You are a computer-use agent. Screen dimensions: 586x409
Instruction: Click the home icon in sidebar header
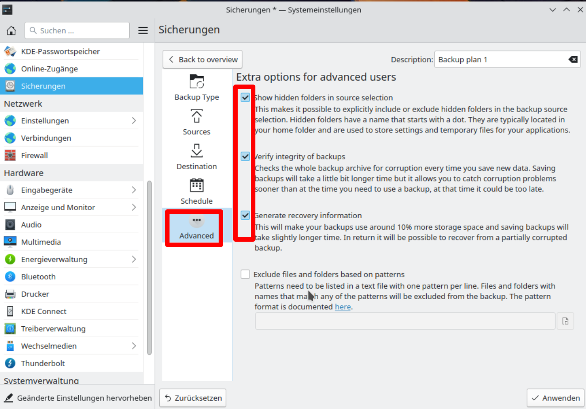[12, 31]
